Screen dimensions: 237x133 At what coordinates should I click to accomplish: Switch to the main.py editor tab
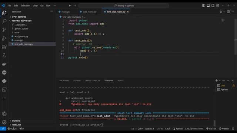click(67, 12)
